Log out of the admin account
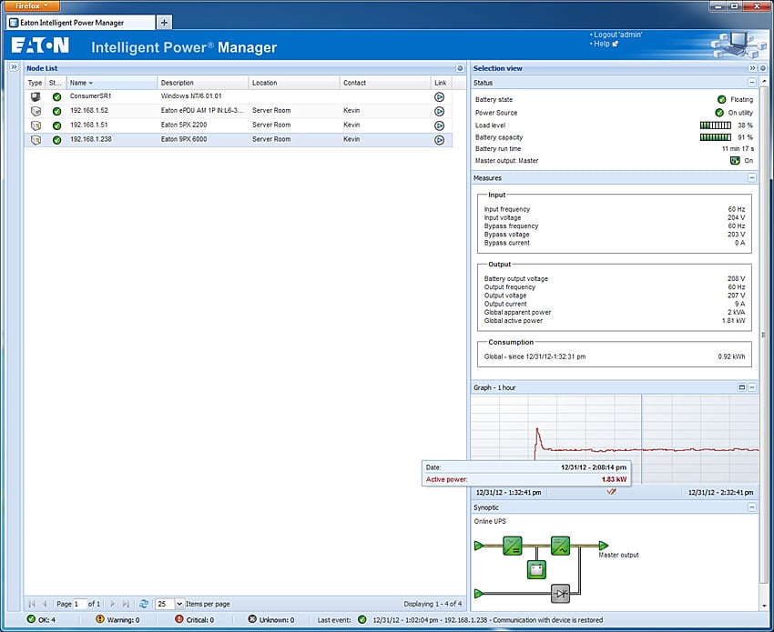 [618, 35]
